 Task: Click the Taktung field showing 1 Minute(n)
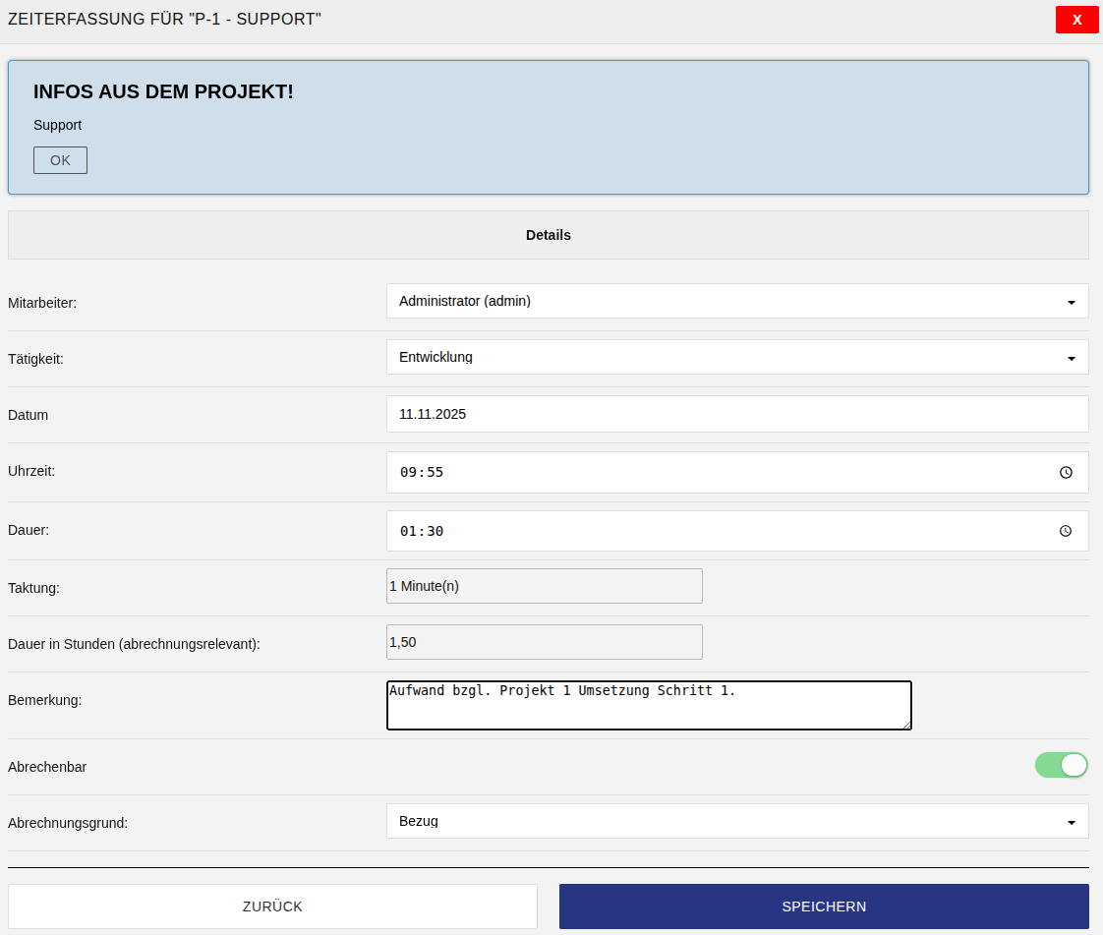pos(545,586)
